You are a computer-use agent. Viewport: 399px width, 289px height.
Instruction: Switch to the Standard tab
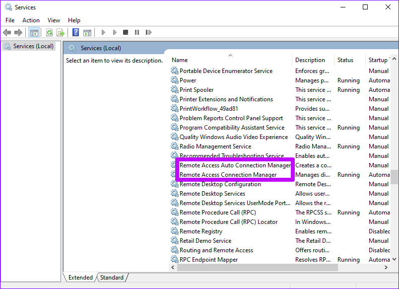(112, 277)
